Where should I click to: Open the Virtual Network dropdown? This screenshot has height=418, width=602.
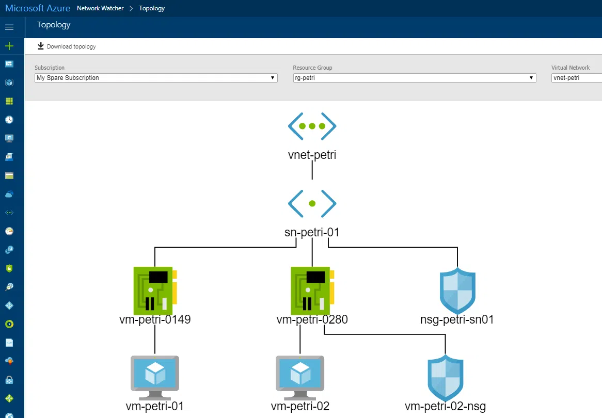(x=577, y=78)
